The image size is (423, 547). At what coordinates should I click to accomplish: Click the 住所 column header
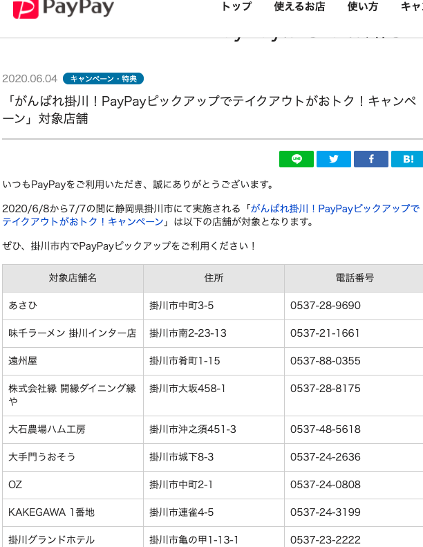214,278
